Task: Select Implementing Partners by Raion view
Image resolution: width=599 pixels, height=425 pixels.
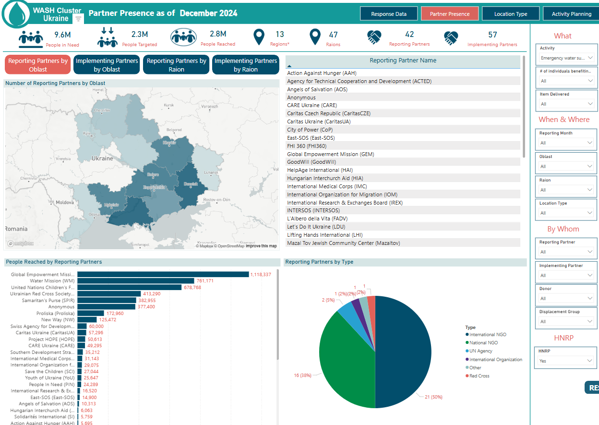Action: pyautogui.click(x=246, y=65)
